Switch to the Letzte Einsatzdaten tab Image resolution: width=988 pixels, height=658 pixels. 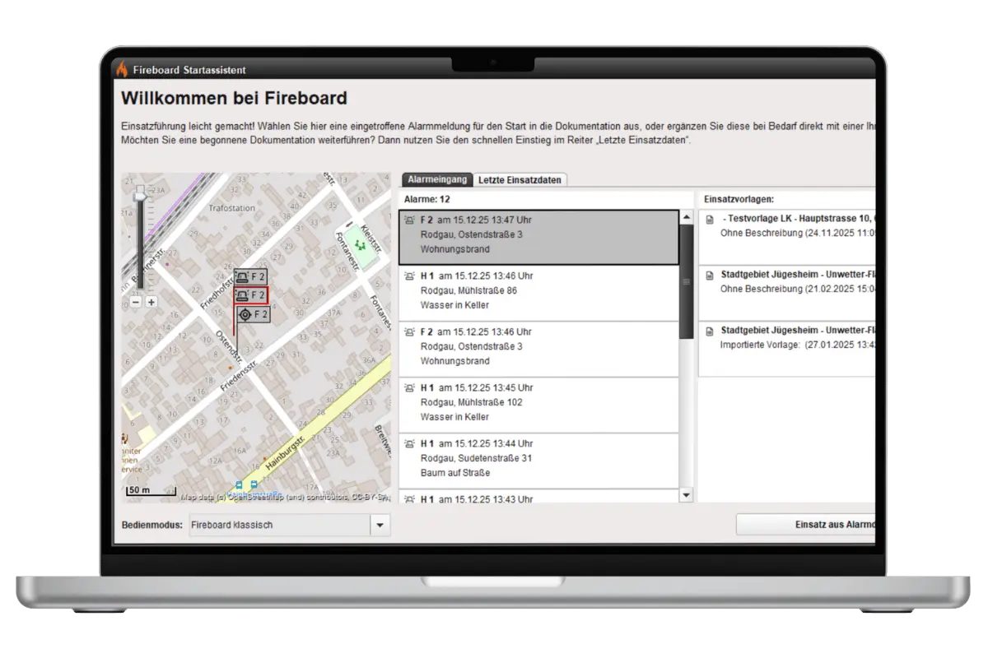tap(520, 180)
